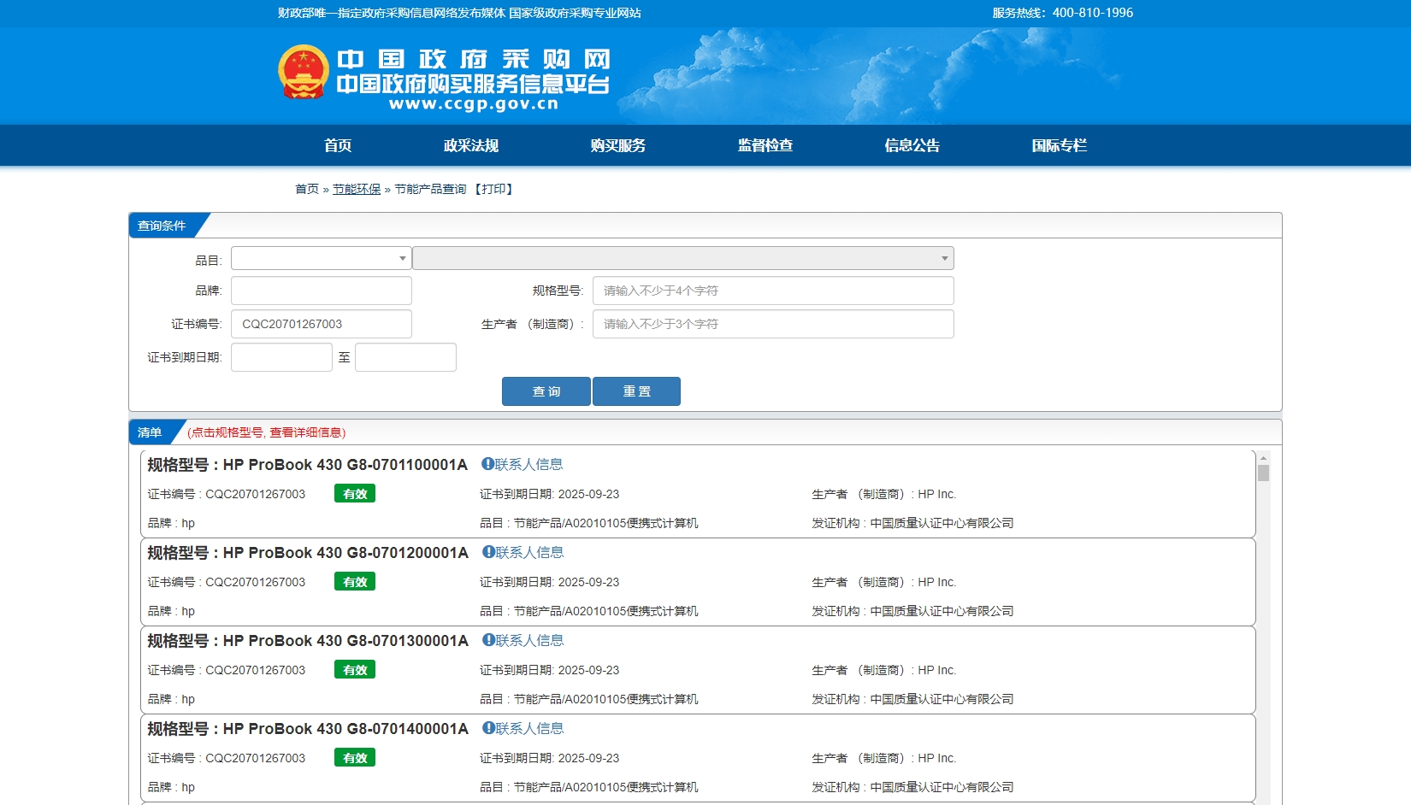The width and height of the screenshot is (1411, 805).
Task: Focus the 品牌 brand input field
Action: click(322, 291)
